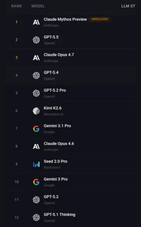Open the Kimi K2.6 model name
141x227 pixels.
(53, 108)
